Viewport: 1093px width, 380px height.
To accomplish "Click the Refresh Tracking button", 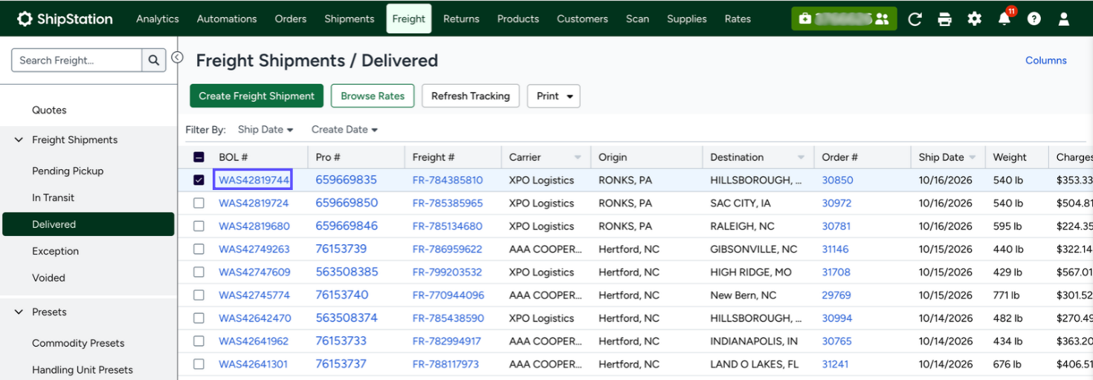I will (x=471, y=96).
